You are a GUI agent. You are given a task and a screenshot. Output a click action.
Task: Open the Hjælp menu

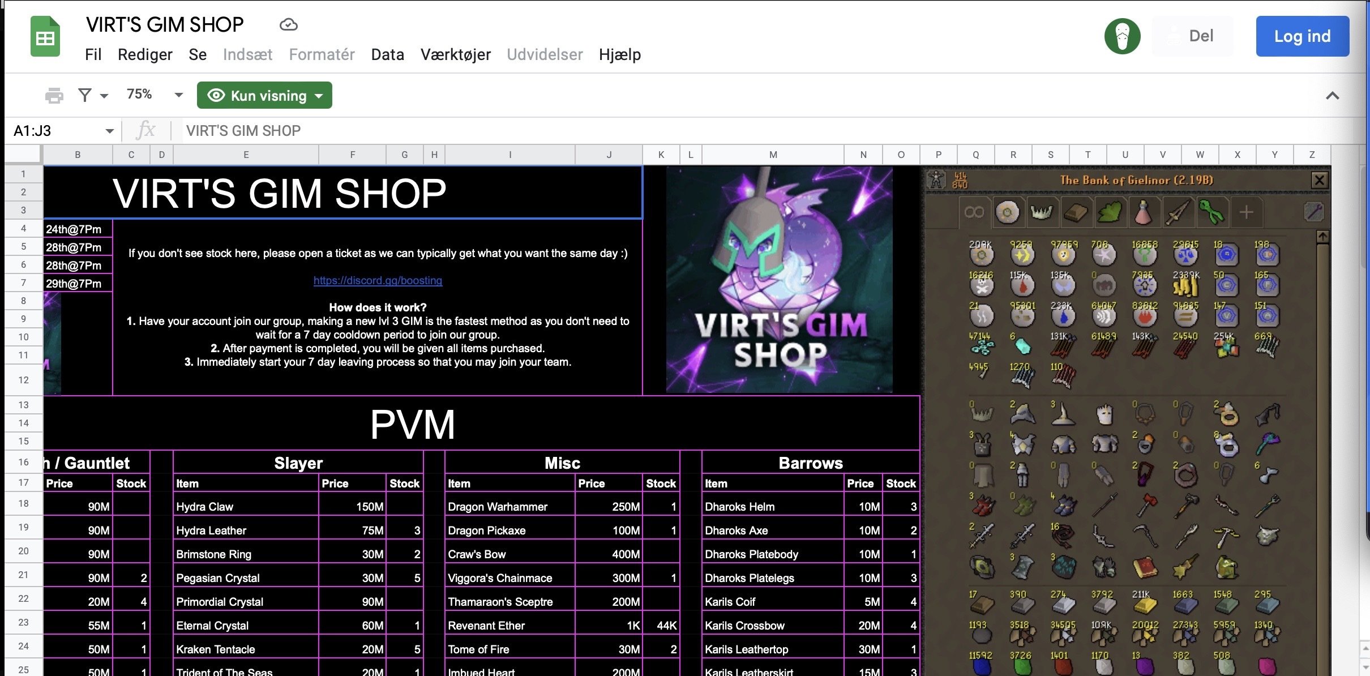coord(620,54)
